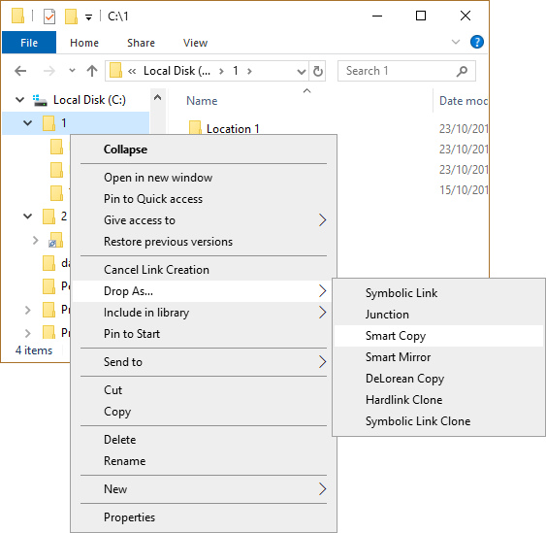The height and width of the screenshot is (533, 546).
Task: Open the blue Help icon
Action: coord(477,42)
